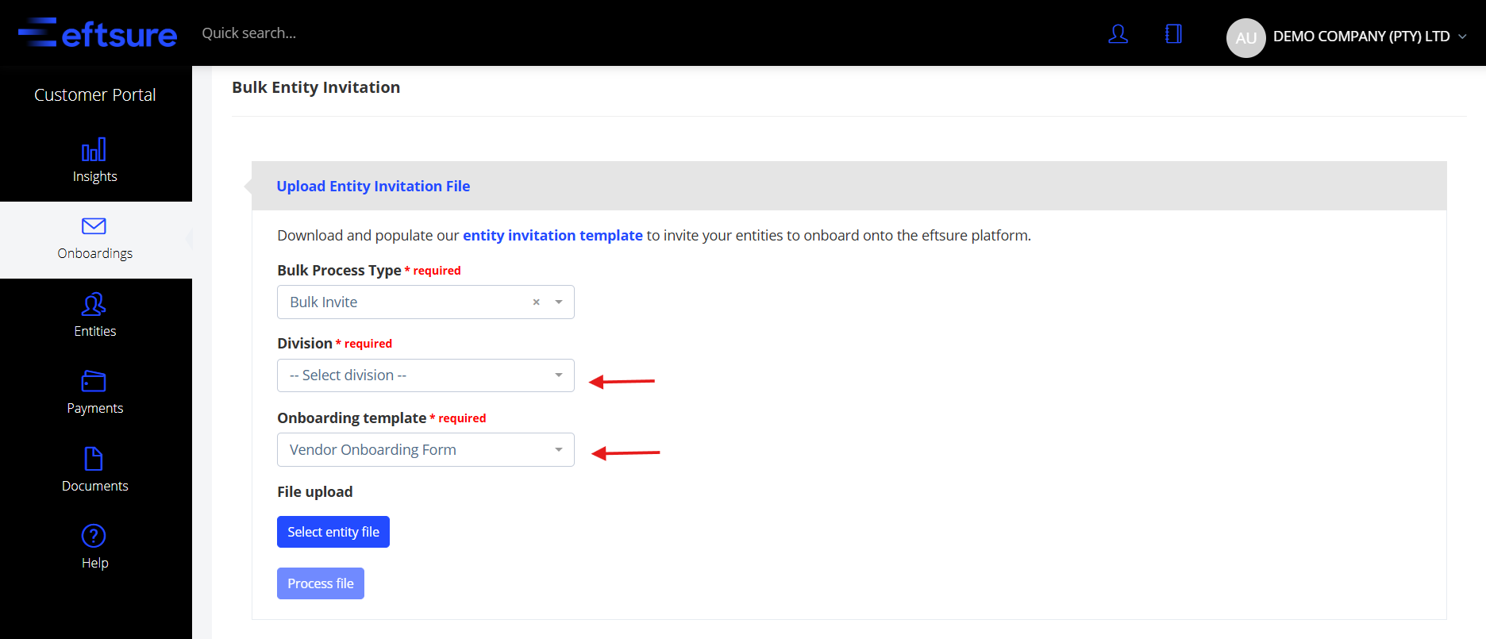Click the AU avatar circle
Viewport: 1486px width, 639px height.
1245,37
